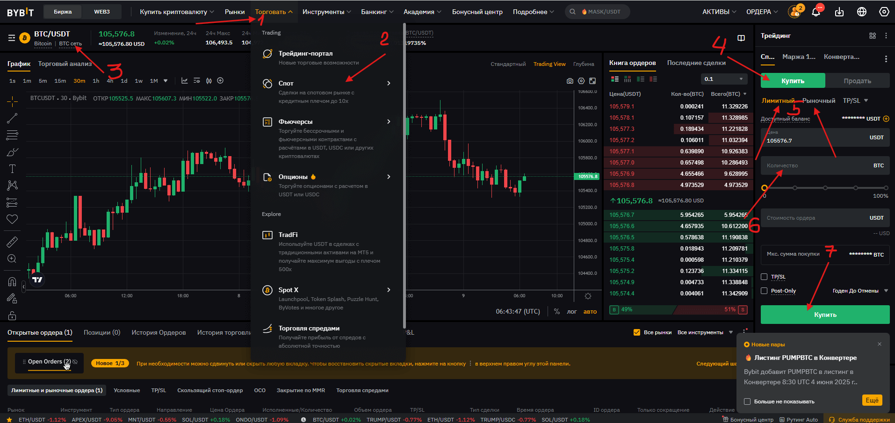Select the text drawing tool
This screenshot has width=895, height=423.
click(12, 169)
